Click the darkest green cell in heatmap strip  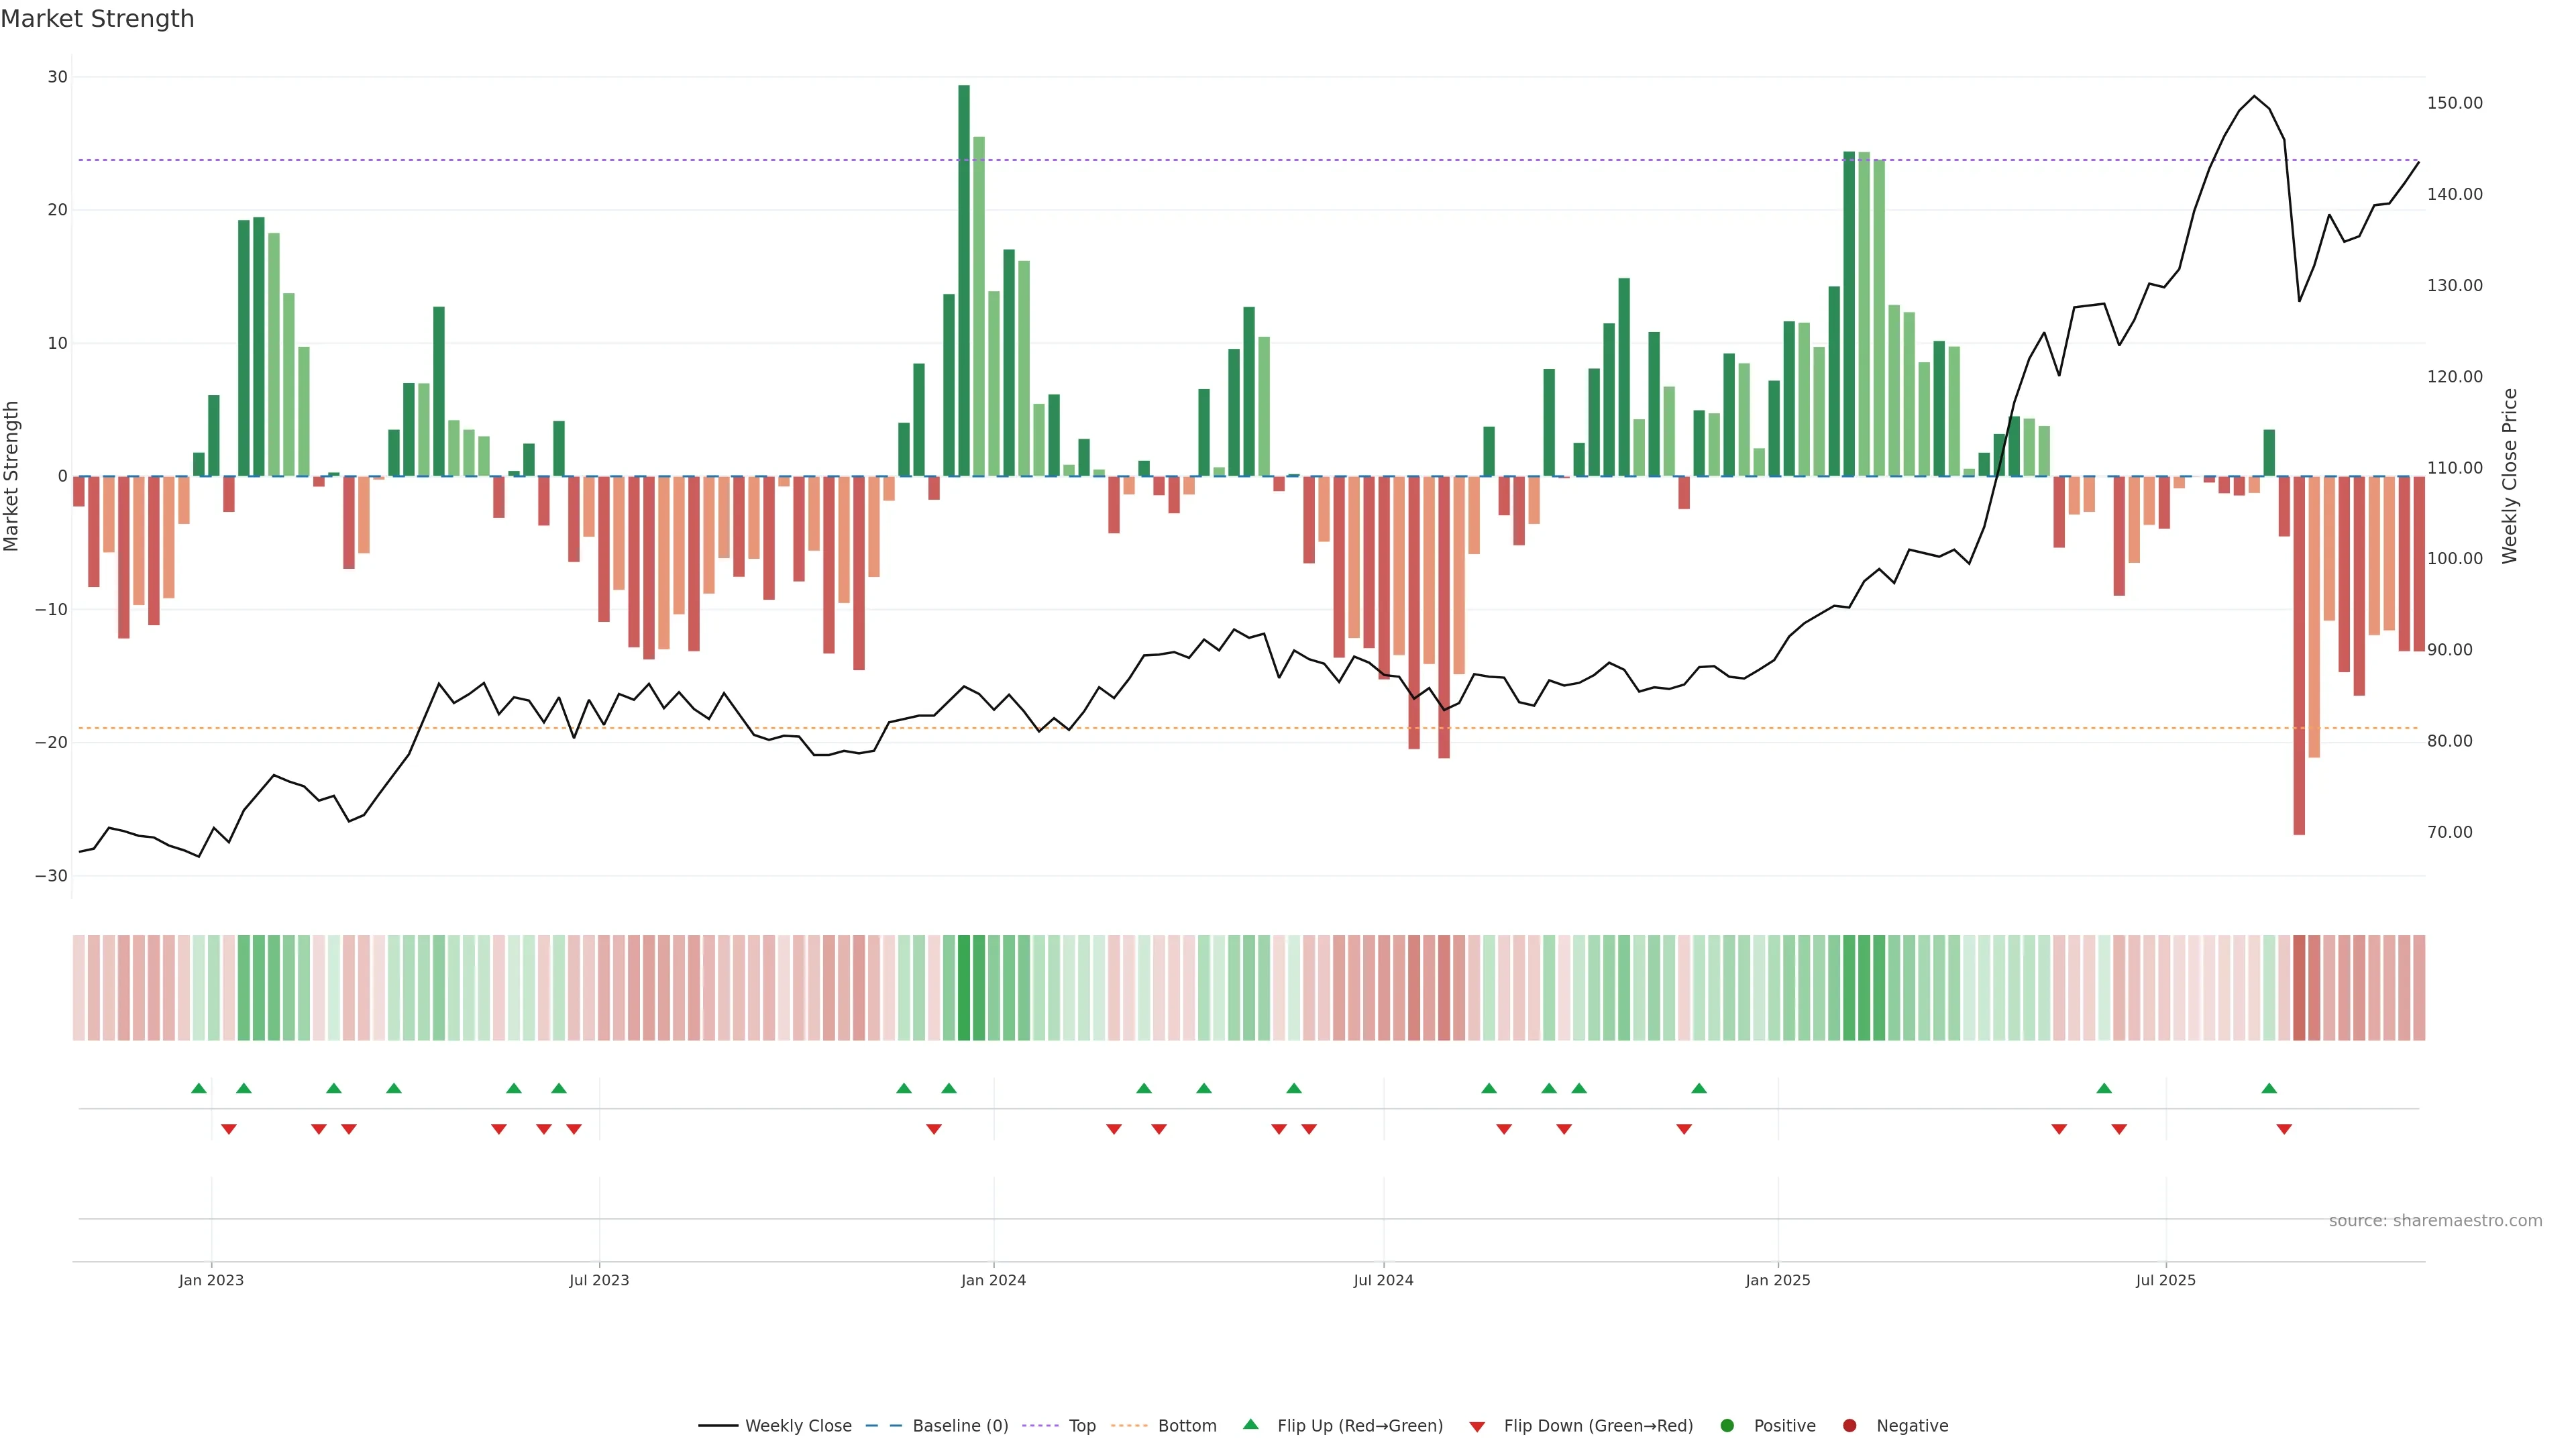964,987
